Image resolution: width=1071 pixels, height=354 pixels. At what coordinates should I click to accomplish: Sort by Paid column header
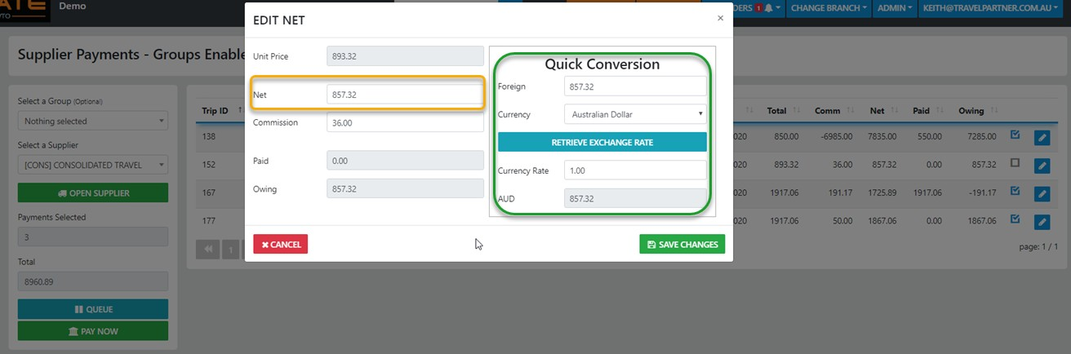922,110
